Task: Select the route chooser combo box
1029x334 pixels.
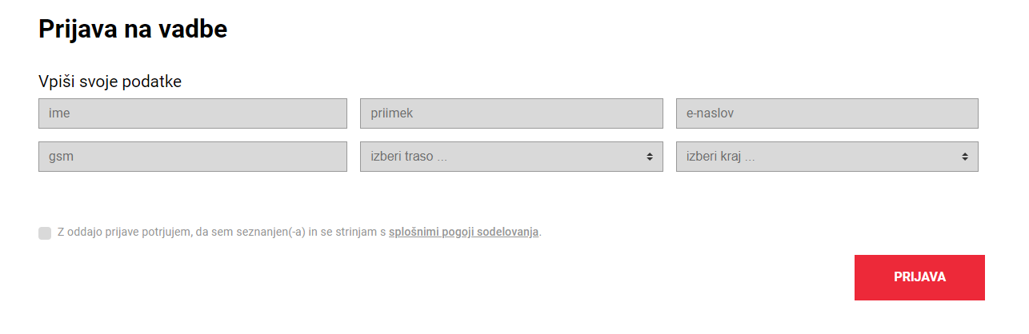Action: coord(511,157)
